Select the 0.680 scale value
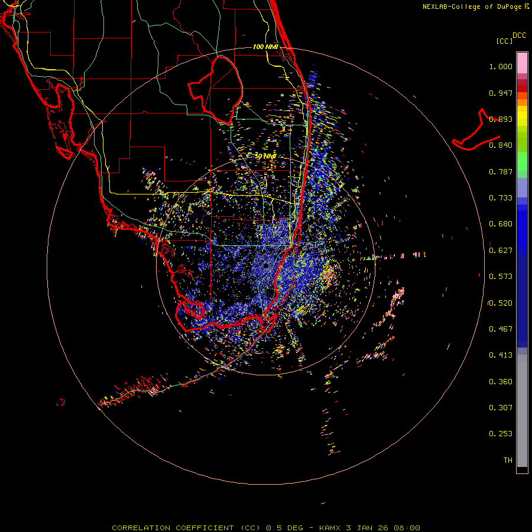 [501, 224]
